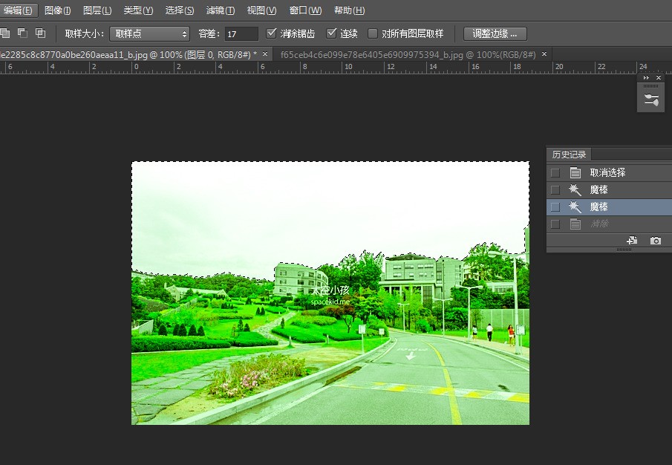
Task: Open the 图像 image menu
Action: pos(57,10)
